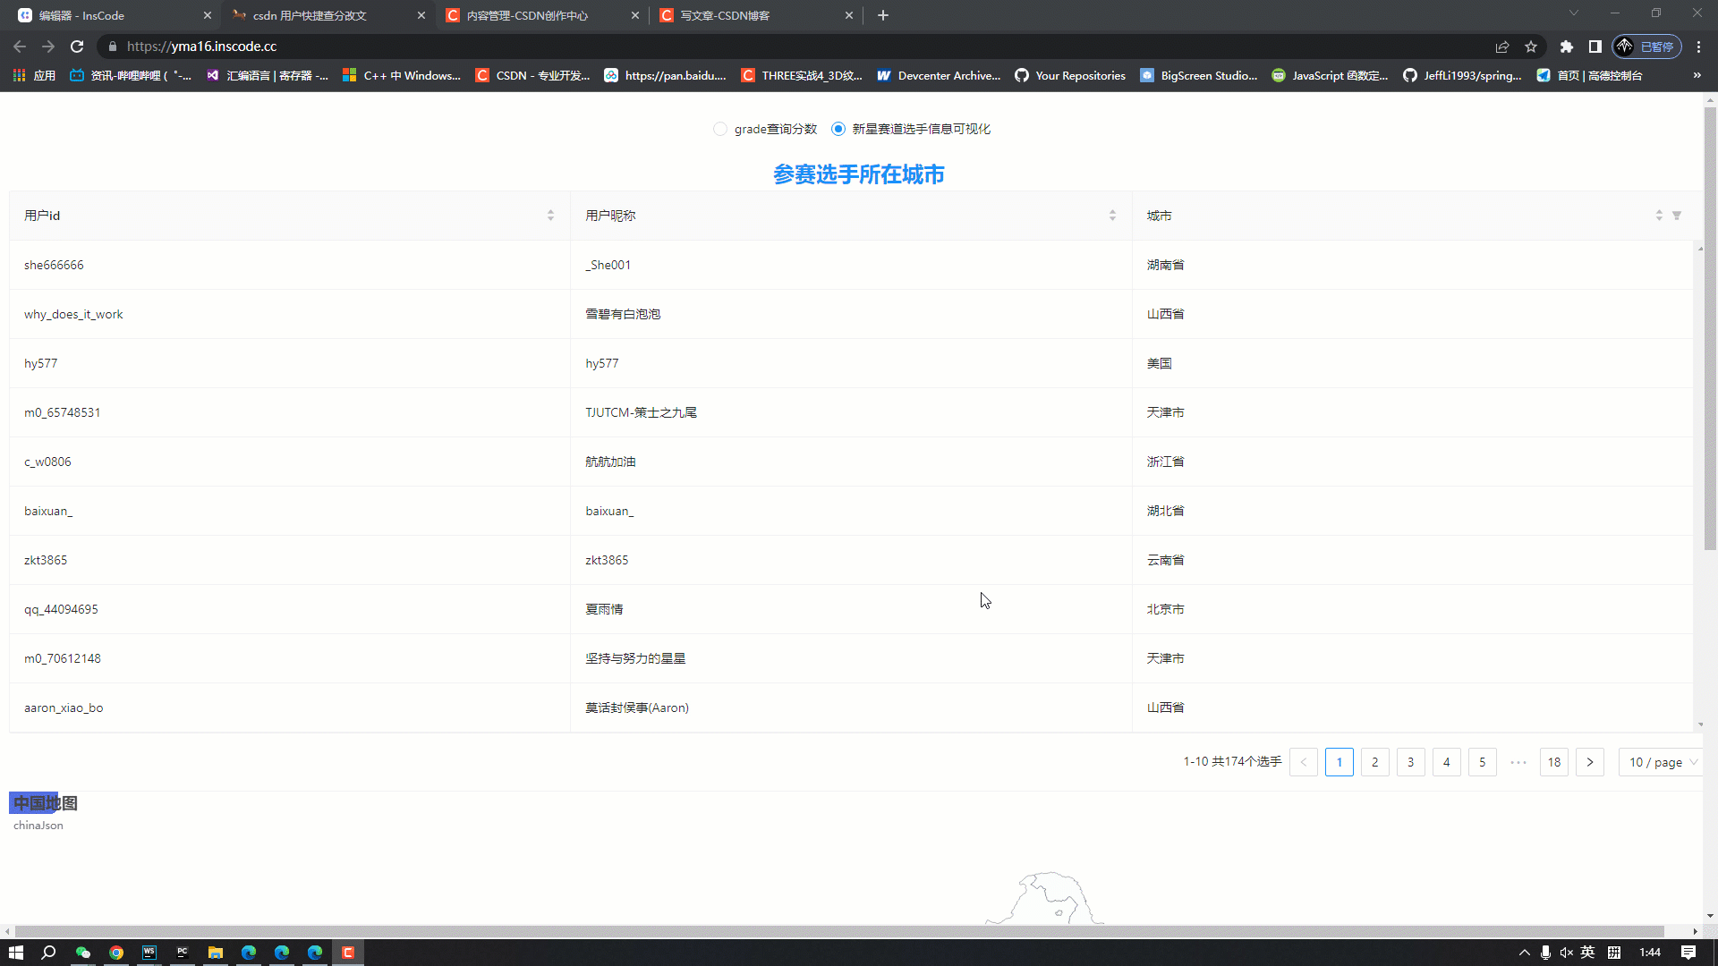
Task: Click the page reload icon
Action: [x=77, y=47]
